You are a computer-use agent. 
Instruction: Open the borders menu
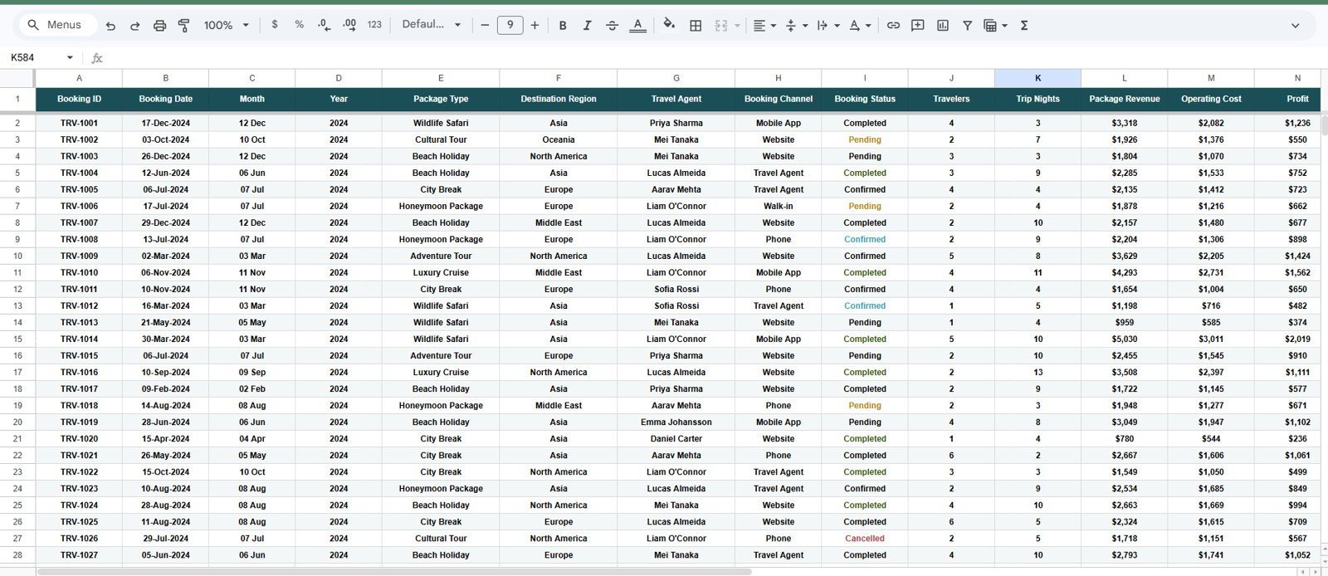point(696,26)
